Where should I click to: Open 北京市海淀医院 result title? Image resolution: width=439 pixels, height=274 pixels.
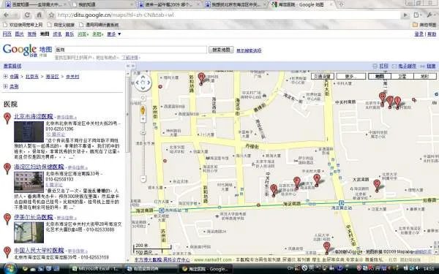34,116
